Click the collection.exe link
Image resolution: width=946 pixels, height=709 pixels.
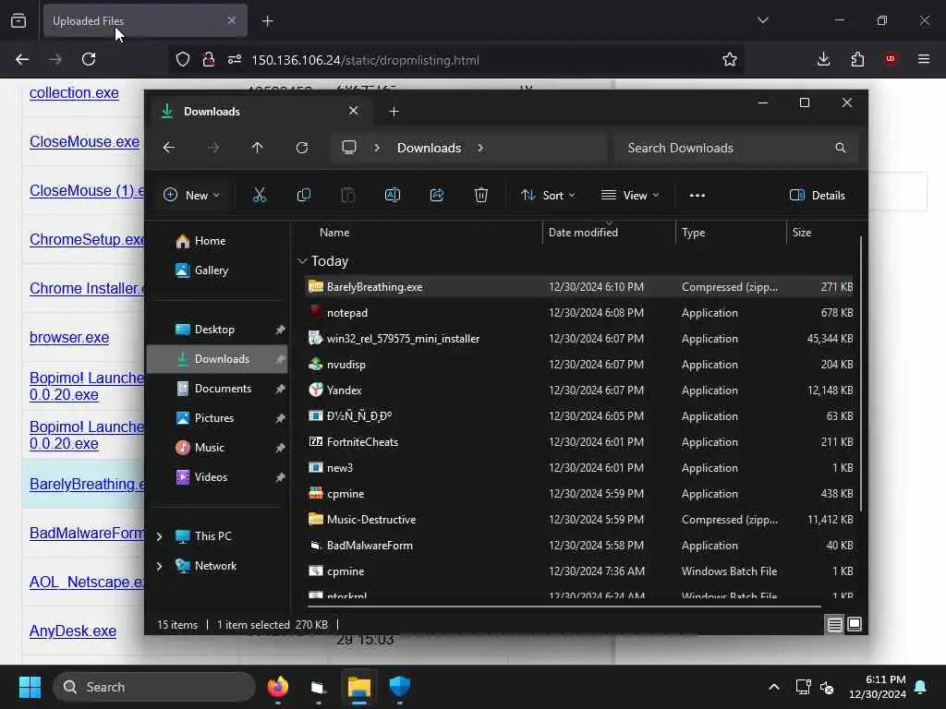[x=74, y=93]
